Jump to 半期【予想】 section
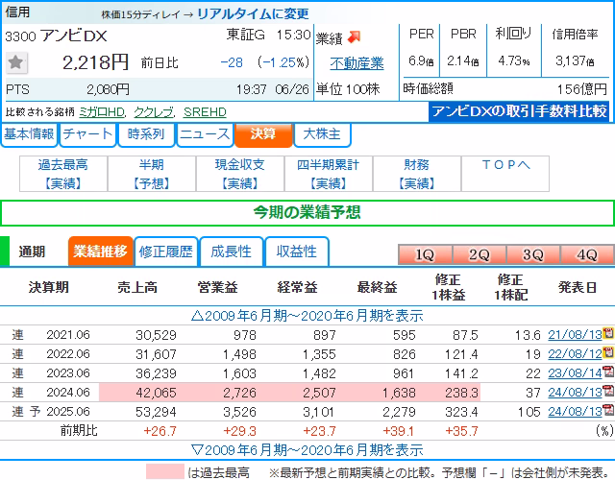This screenshot has width=615, height=480. [152, 174]
